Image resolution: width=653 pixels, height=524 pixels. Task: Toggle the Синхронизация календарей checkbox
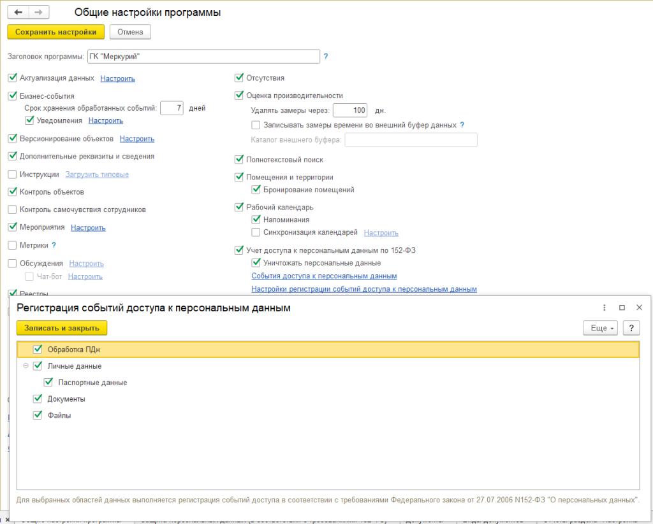(x=256, y=233)
